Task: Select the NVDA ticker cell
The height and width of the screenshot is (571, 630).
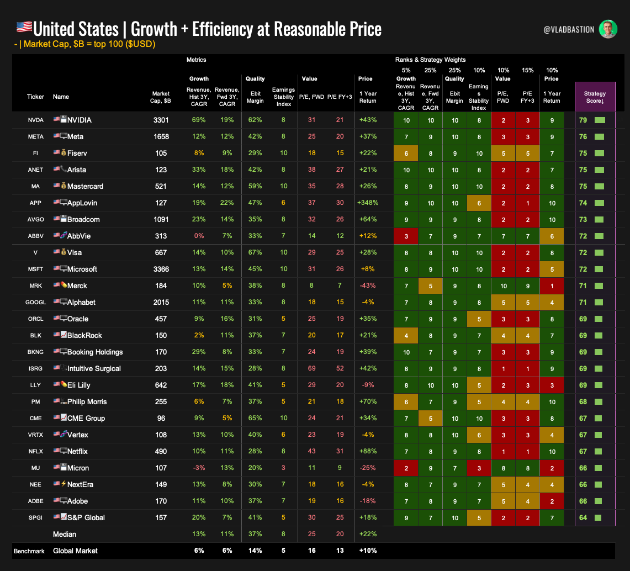Action: [35, 120]
